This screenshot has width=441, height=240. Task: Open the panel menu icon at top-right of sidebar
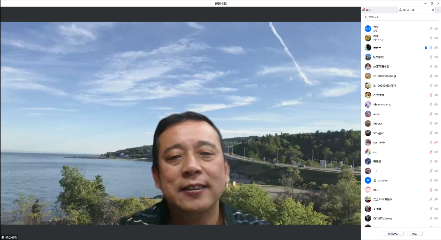(x=438, y=10)
